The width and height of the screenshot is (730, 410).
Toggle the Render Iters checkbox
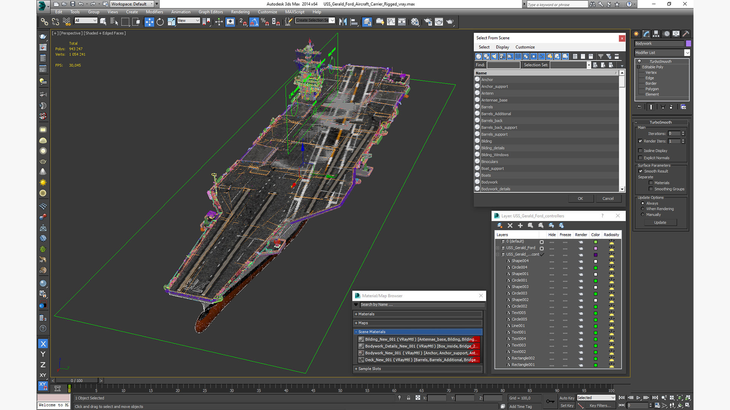640,141
